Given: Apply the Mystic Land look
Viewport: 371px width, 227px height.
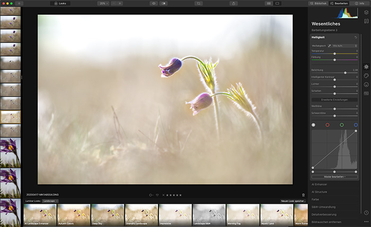Looking at the screenshot, I should tap(277, 215).
